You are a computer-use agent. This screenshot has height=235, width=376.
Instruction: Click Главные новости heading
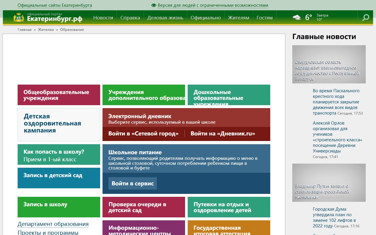324,37
